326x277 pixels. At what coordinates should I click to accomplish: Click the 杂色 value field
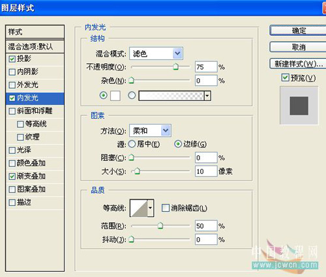click(206, 80)
